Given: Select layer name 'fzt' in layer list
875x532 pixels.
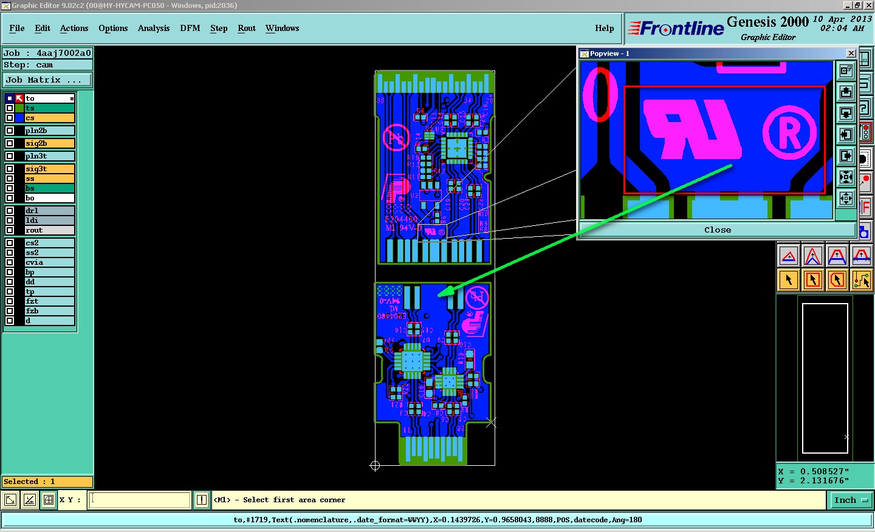Looking at the screenshot, I should tap(50, 301).
